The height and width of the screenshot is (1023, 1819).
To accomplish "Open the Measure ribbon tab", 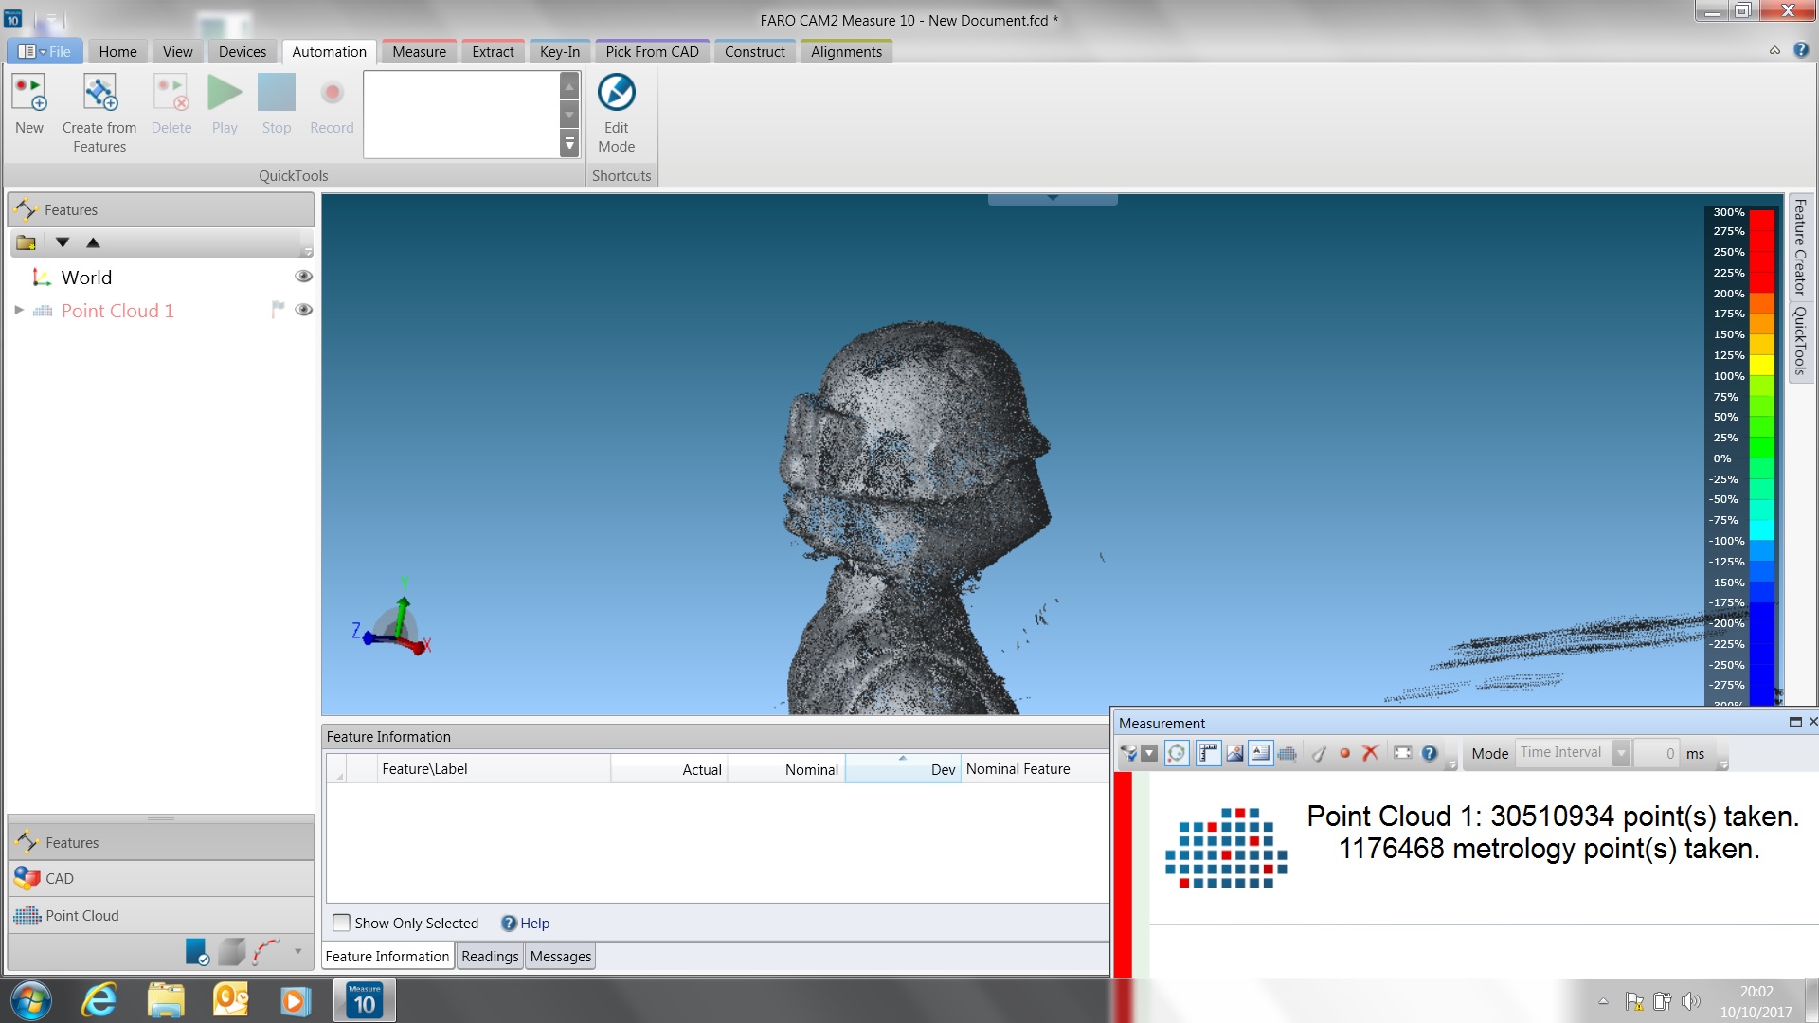I will (x=419, y=52).
